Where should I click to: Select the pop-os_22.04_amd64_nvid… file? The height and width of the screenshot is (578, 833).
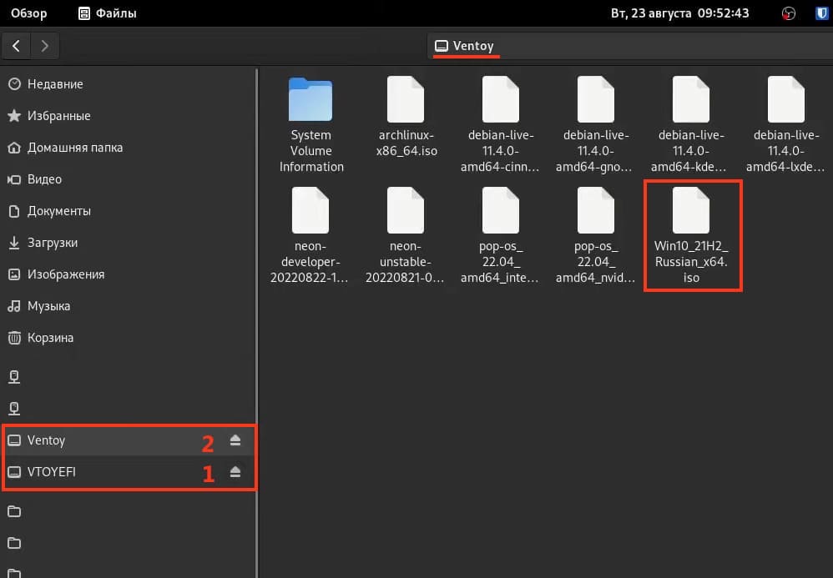point(595,236)
